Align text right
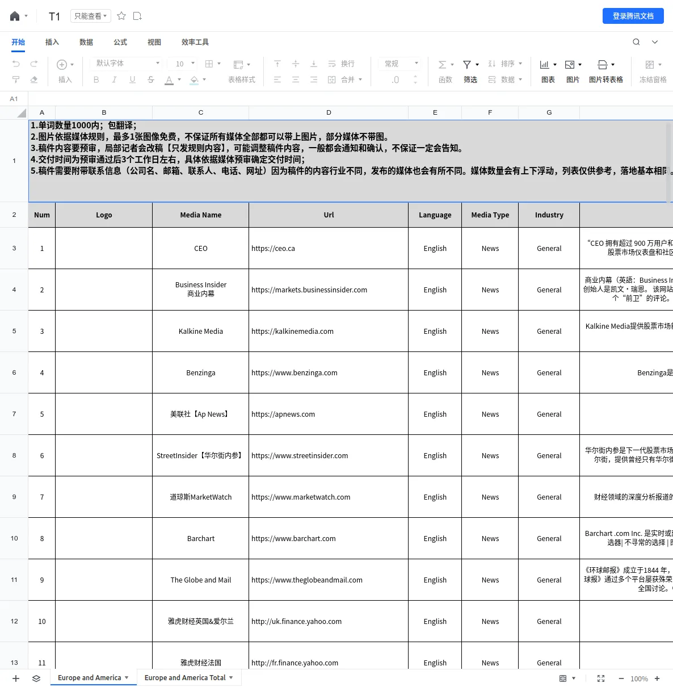This screenshot has width=673, height=687. tap(314, 79)
